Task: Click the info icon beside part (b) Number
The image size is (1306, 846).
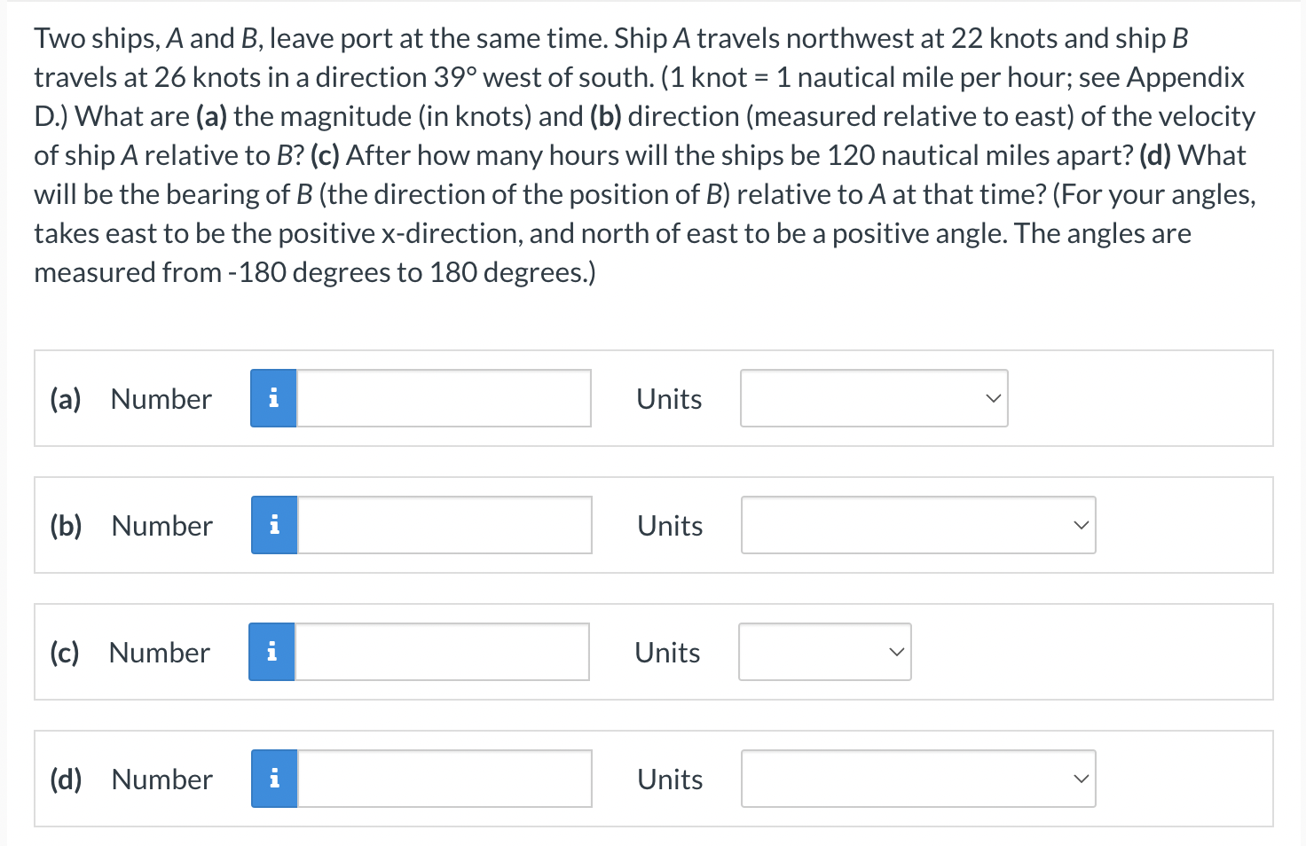Action: [x=274, y=525]
